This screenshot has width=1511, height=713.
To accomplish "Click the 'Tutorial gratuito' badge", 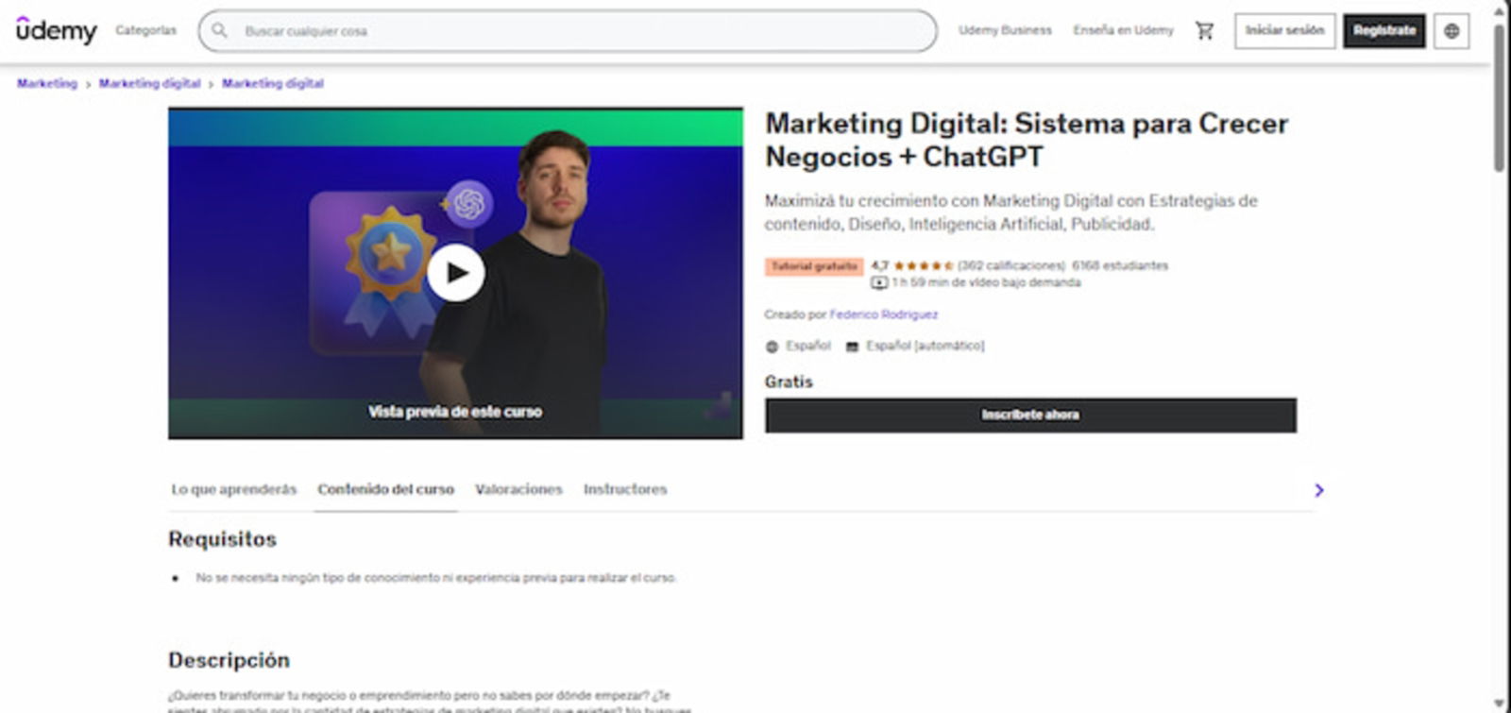I will click(x=814, y=266).
